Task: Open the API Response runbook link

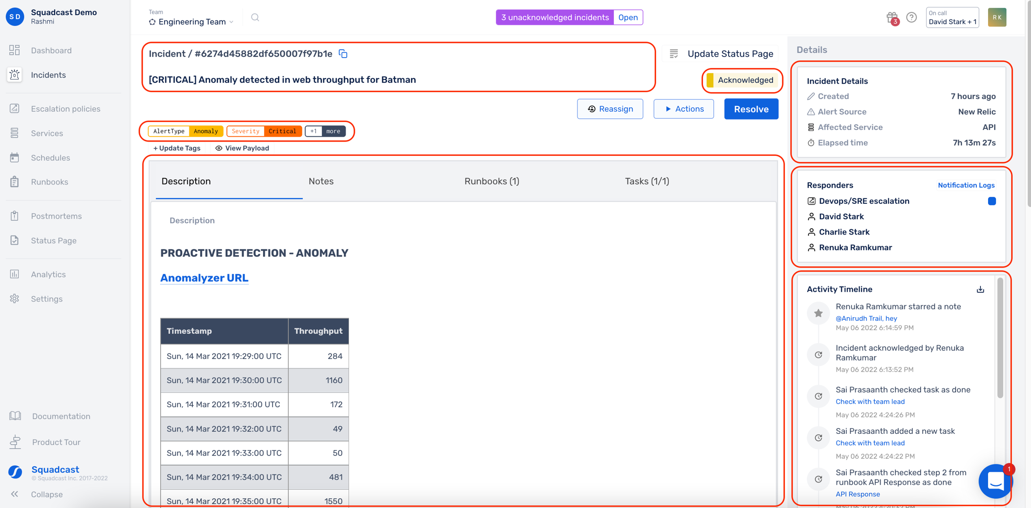Action: tap(857, 494)
